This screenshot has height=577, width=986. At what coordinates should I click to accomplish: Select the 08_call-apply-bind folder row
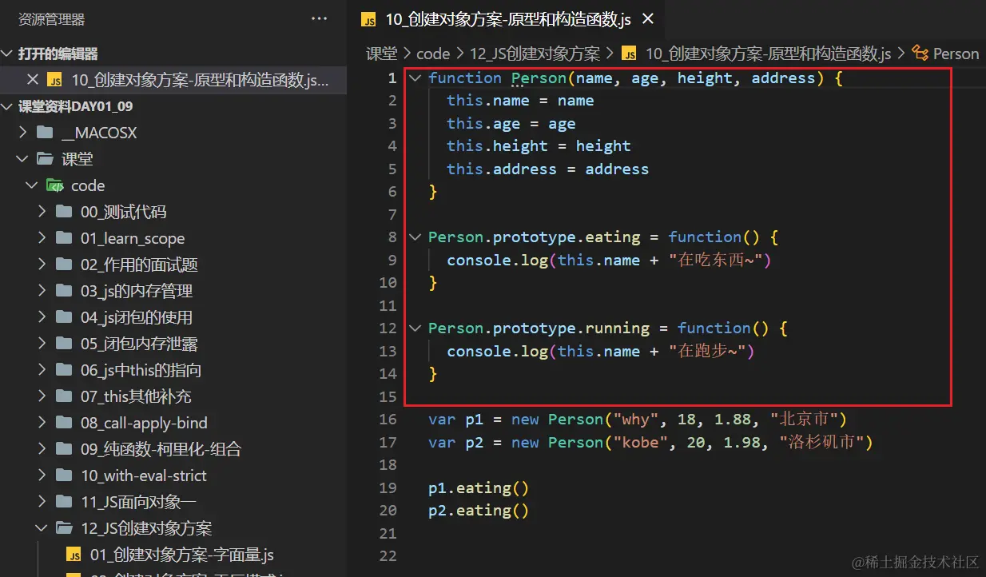point(173,423)
